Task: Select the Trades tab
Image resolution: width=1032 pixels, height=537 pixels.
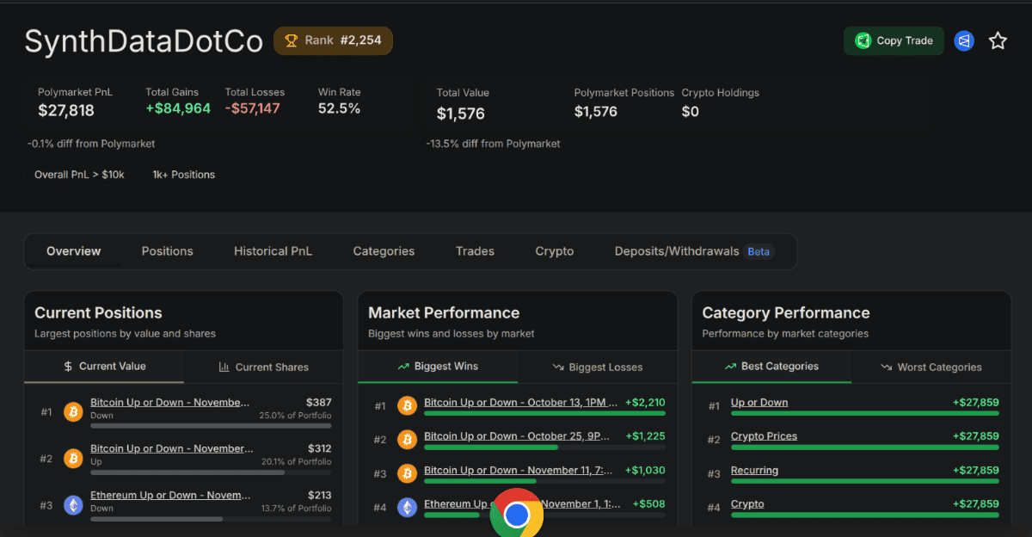Action: pyautogui.click(x=475, y=251)
